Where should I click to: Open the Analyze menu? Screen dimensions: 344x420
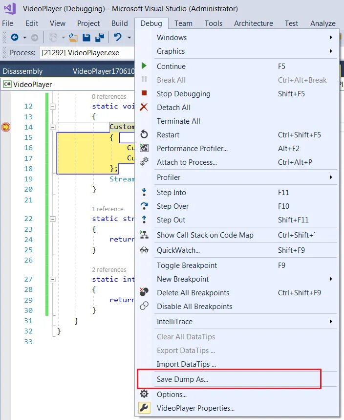(323, 23)
